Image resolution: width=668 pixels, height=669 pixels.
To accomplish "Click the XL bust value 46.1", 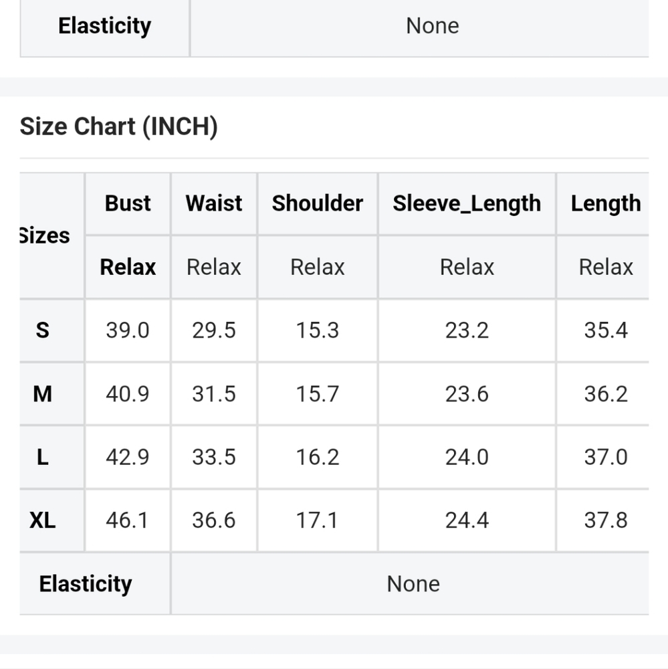I will (x=127, y=520).
